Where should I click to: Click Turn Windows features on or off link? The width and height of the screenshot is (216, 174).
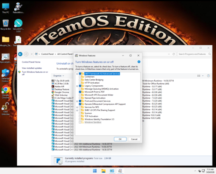[x=35, y=73]
